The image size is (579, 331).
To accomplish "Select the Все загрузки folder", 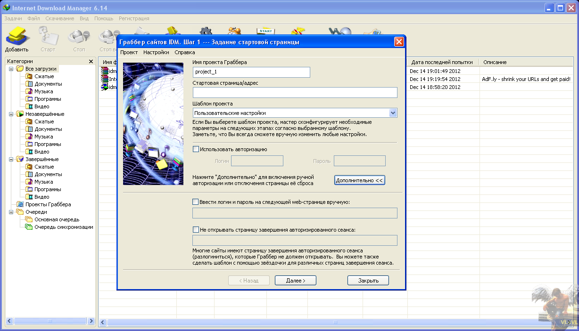I will (41, 69).
